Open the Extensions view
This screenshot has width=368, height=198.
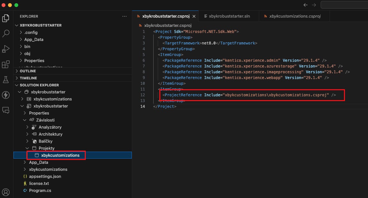coord(6,64)
